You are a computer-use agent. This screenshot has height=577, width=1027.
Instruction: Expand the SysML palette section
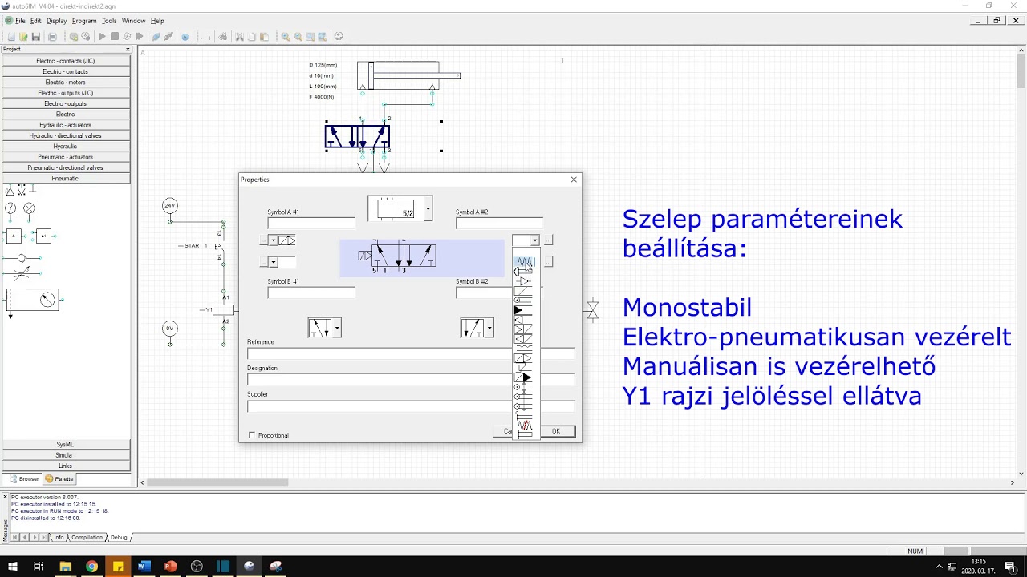(x=66, y=444)
